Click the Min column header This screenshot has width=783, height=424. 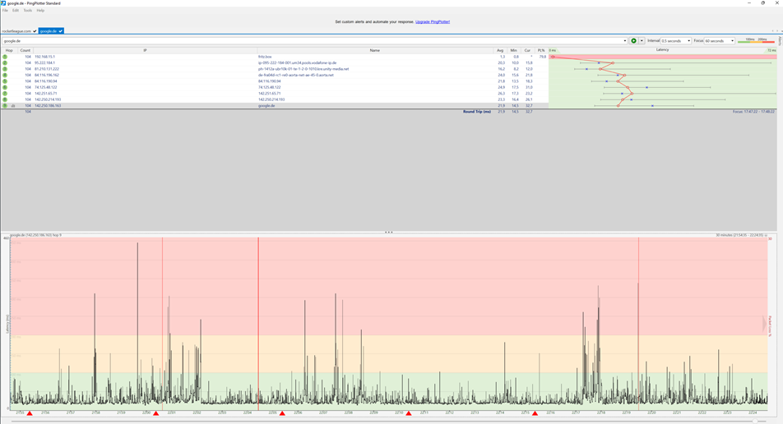(513, 50)
